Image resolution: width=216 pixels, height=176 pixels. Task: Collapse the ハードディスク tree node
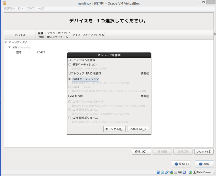coord(6,42)
